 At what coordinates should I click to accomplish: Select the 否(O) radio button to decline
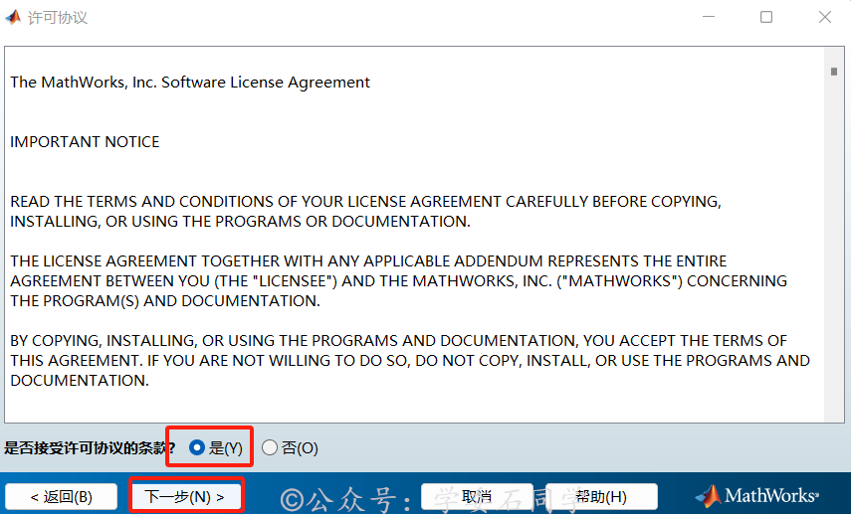click(270, 448)
